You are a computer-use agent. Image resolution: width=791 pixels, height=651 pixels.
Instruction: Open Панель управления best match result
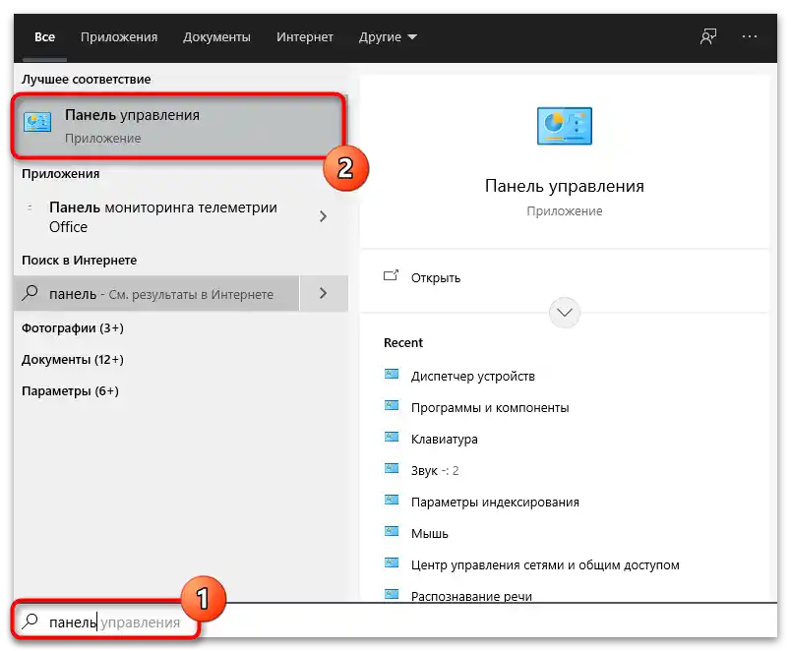pyautogui.click(x=180, y=126)
